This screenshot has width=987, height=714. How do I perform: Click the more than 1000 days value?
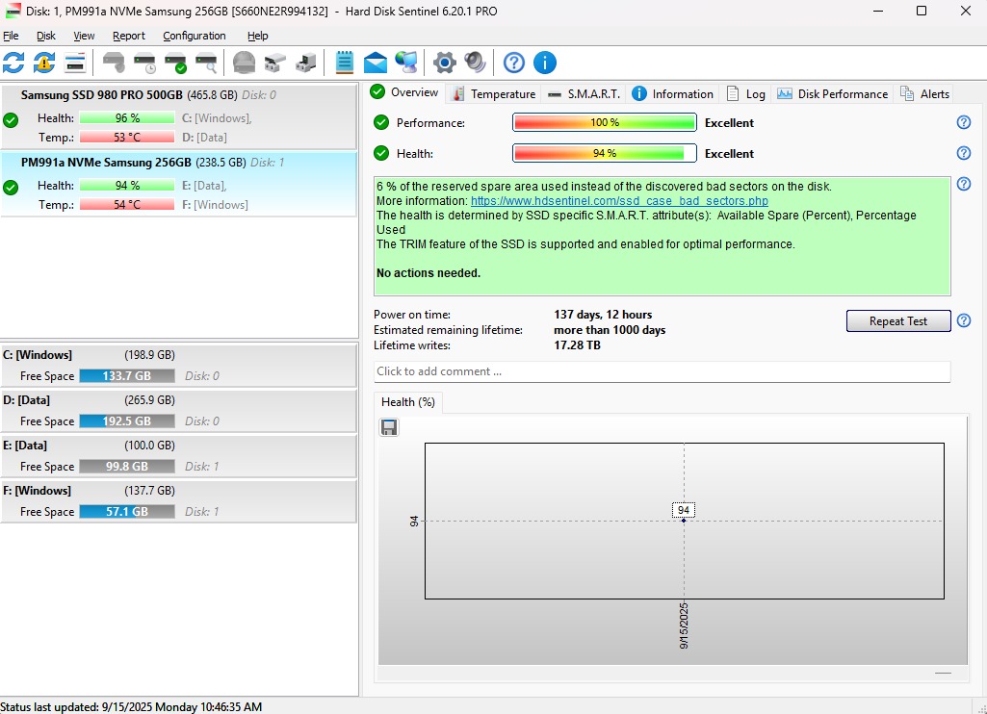pos(610,330)
